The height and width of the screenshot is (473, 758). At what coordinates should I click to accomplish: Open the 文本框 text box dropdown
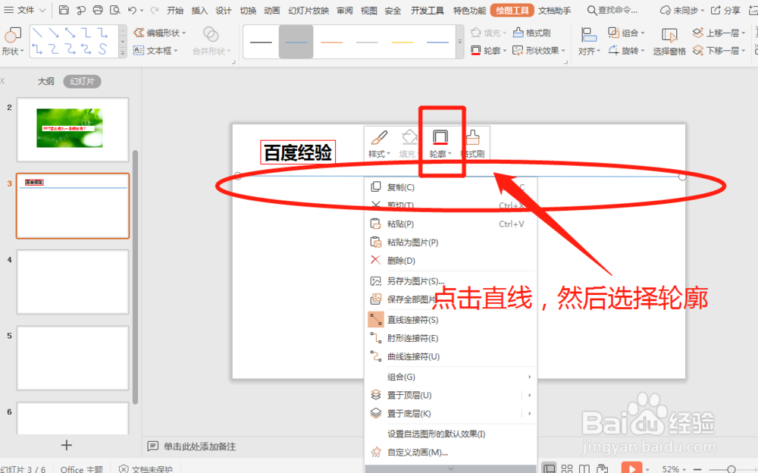pos(155,50)
